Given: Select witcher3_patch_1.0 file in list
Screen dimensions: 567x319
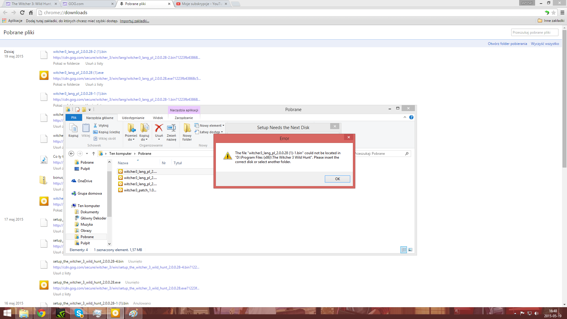Looking at the screenshot, I should (137, 190).
